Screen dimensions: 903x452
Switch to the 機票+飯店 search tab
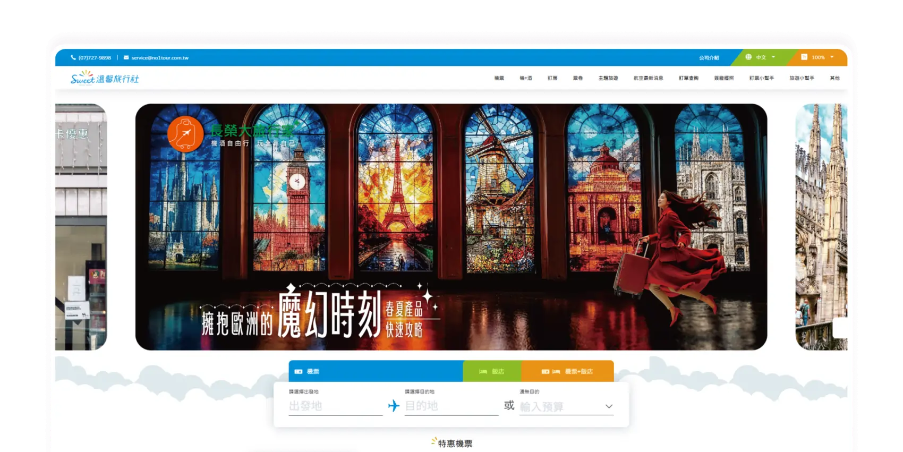click(x=578, y=371)
